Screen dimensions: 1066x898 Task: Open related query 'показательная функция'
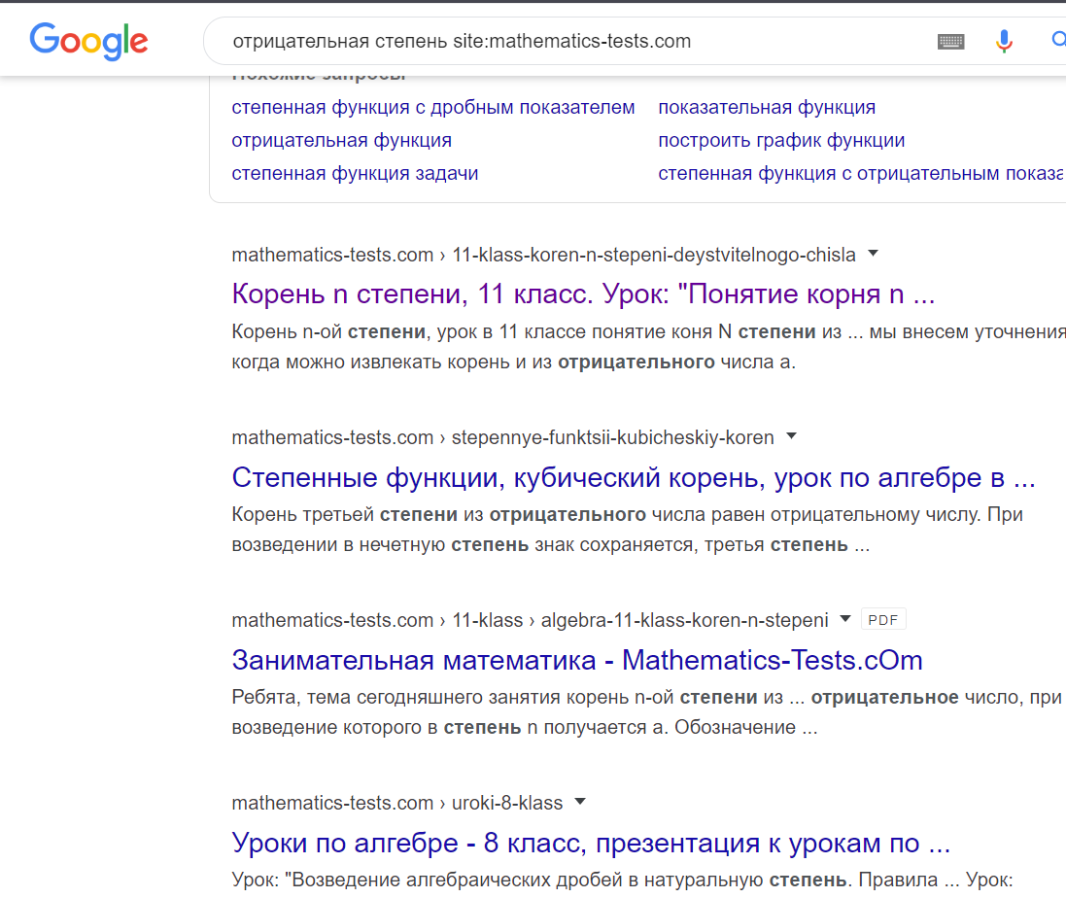(x=767, y=108)
